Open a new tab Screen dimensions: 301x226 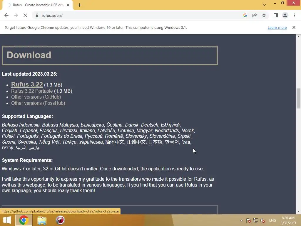coord(79,5)
